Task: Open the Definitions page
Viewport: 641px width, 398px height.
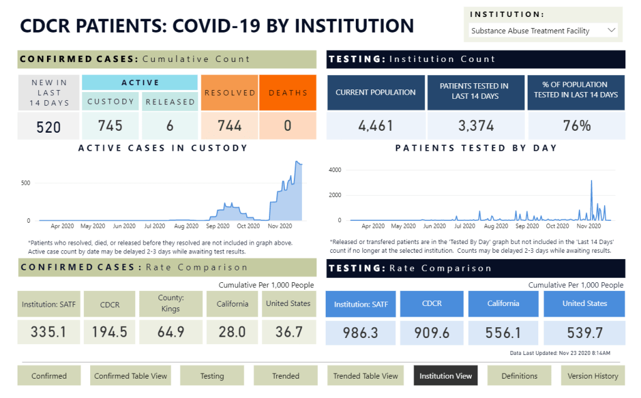Action: click(x=519, y=375)
